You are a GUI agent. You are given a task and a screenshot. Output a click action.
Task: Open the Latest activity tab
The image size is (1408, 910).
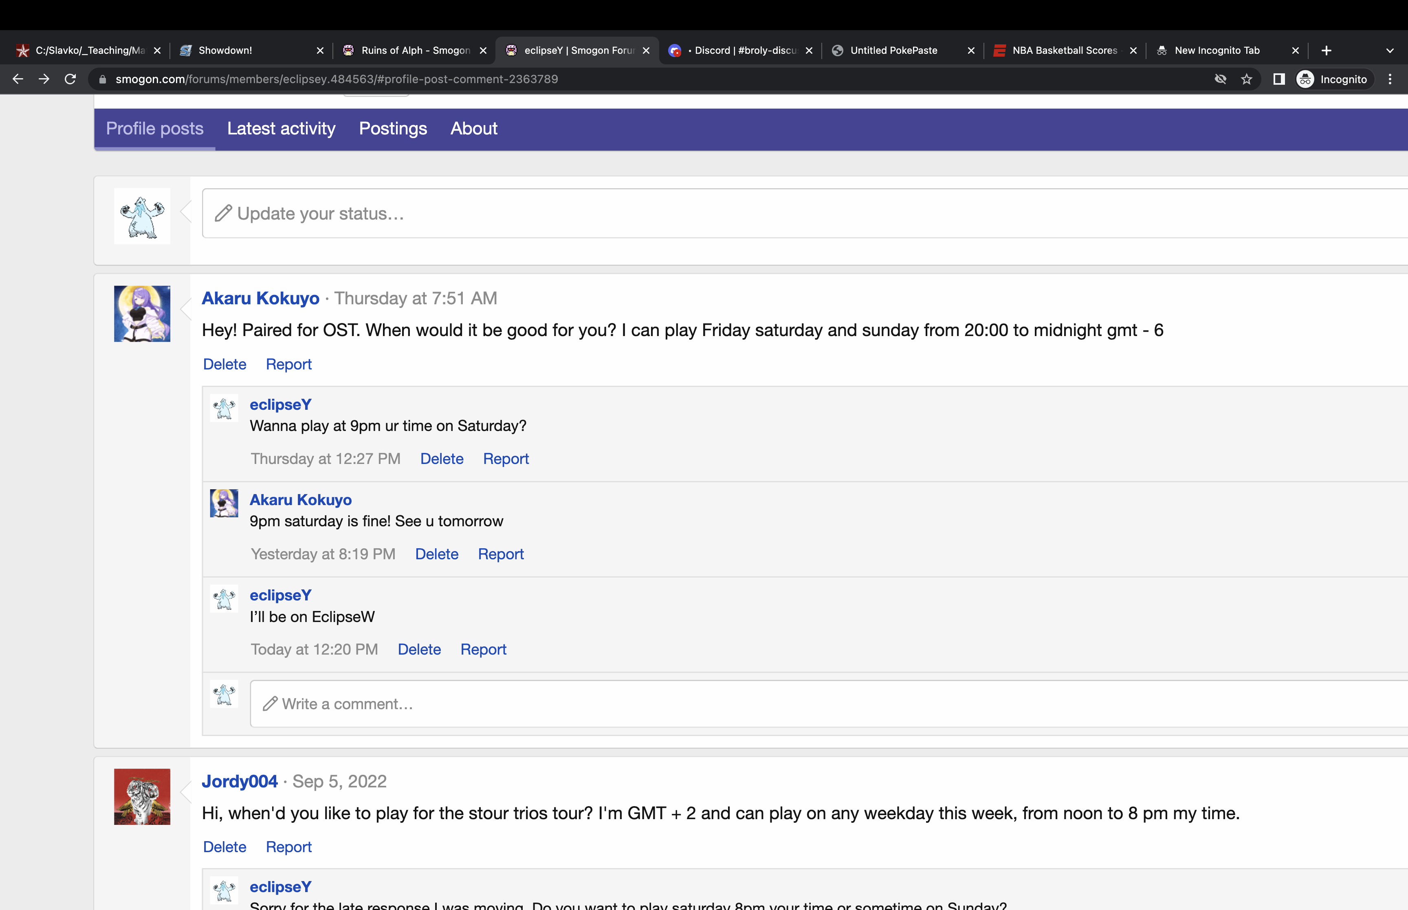281,129
